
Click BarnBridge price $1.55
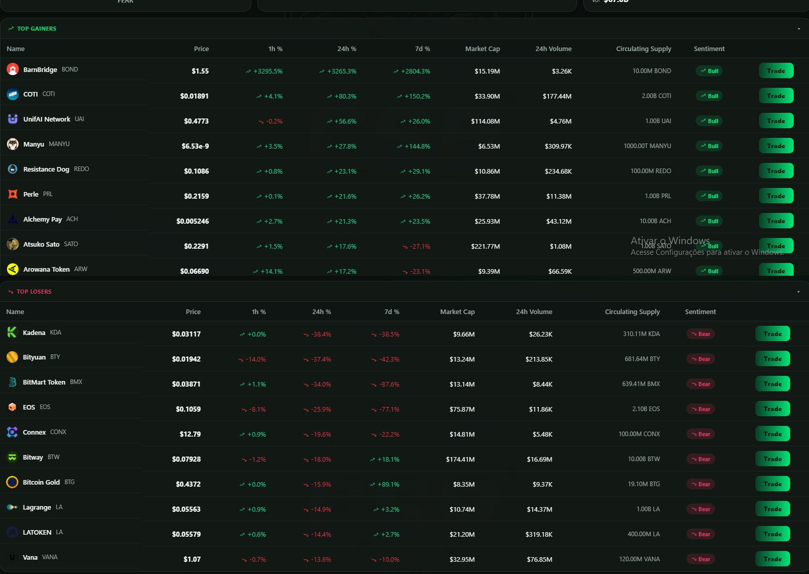click(x=200, y=71)
